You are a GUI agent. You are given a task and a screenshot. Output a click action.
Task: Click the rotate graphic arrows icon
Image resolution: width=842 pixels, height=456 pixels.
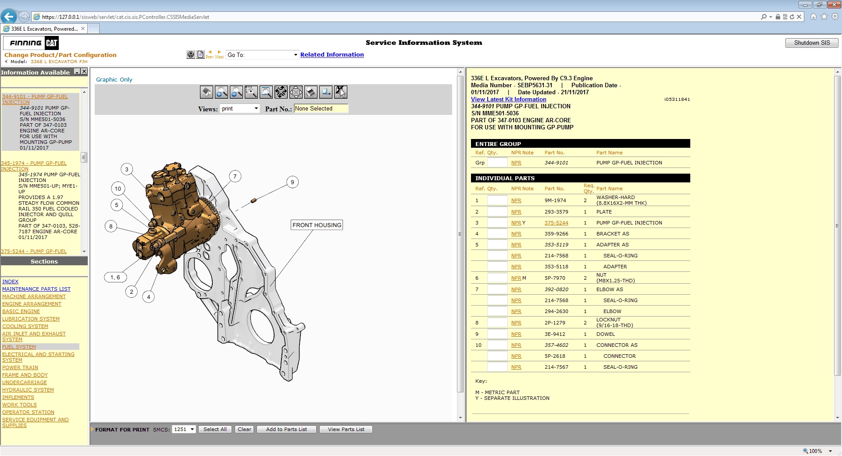(281, 92)
